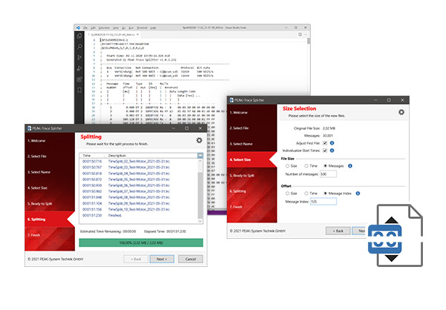446x310 pixels.
Task: Click the green split progress bar
Action: [x=140, y=242]
